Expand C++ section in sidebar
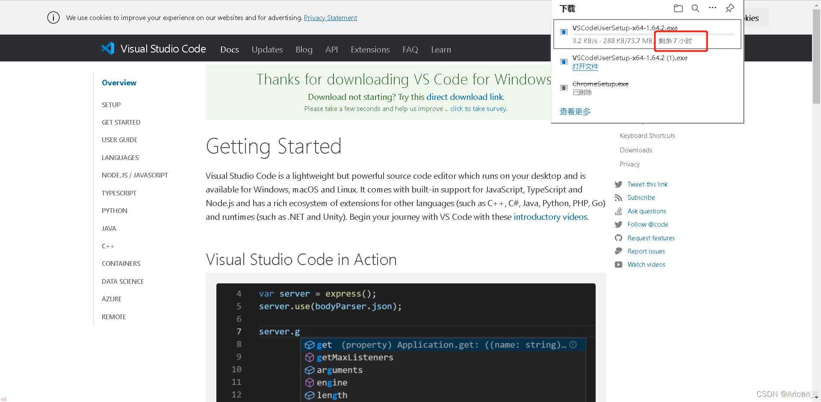821x402 pixels. (108, 246)
